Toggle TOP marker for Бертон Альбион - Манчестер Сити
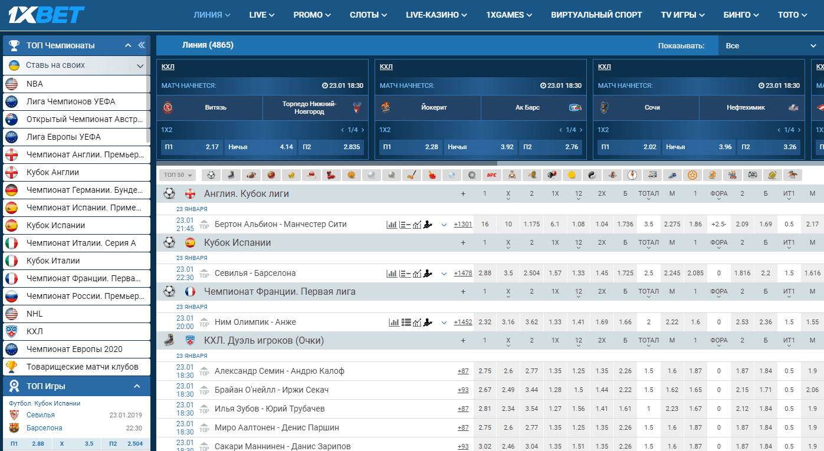Image resolution: width=824 pixels, height=451 pixels. tap(204, 225)
